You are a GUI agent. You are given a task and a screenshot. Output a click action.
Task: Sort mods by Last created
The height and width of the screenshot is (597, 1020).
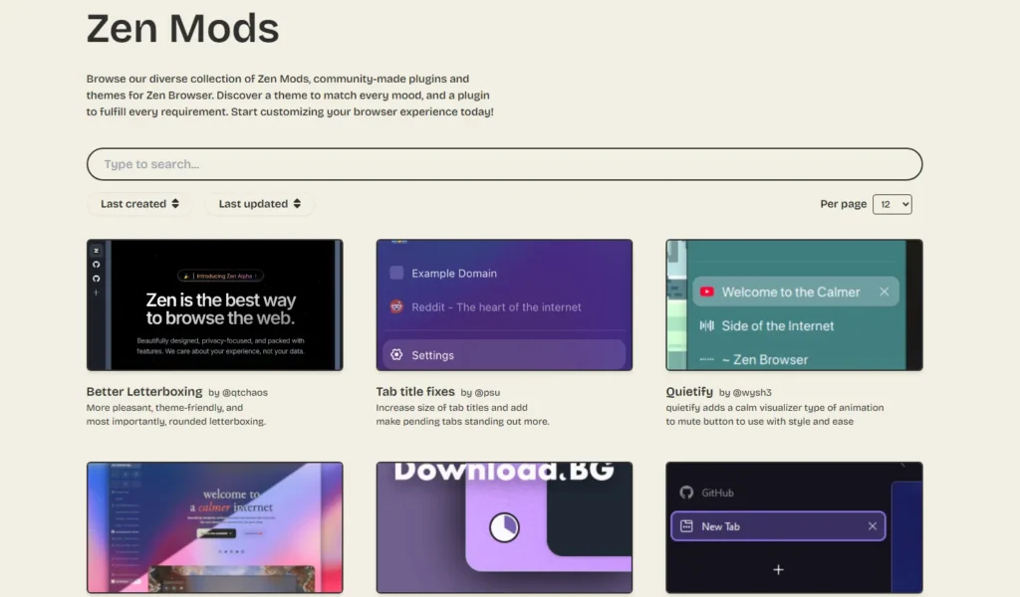(139, 204)
